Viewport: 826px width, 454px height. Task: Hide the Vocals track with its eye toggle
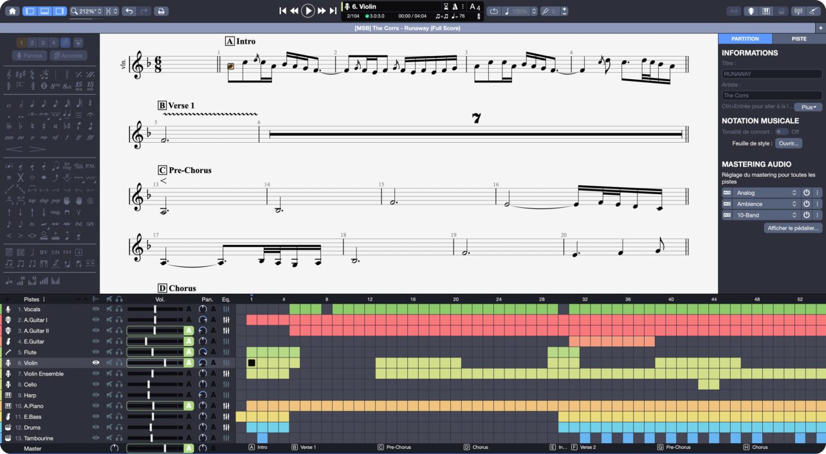[x=96, y=309]
